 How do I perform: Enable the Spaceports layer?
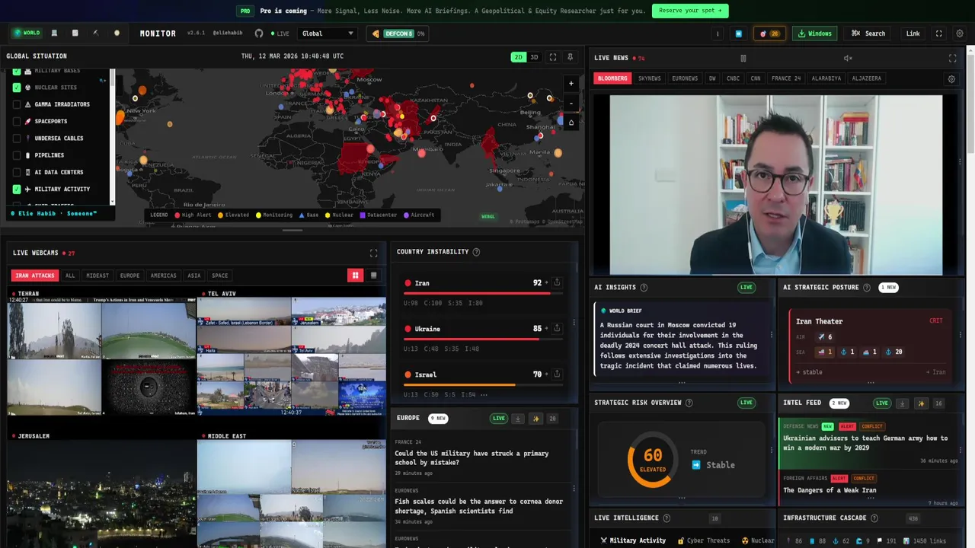click(17, 121)
